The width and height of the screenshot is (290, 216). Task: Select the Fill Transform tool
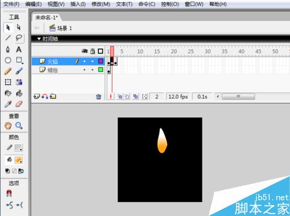coord(19,82)
